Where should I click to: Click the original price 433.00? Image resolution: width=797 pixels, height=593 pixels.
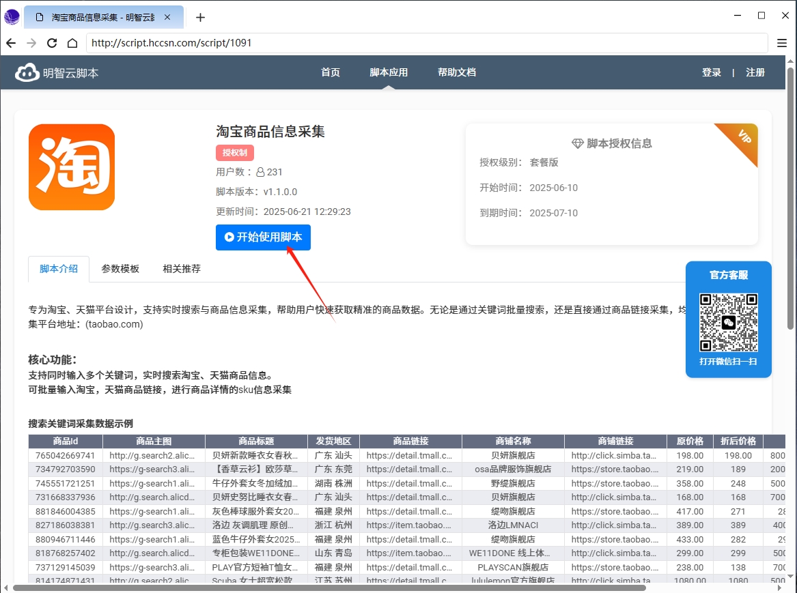coord(690,539)
